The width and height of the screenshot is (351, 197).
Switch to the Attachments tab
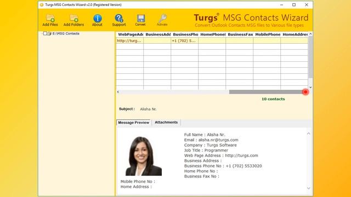point(166,123)
